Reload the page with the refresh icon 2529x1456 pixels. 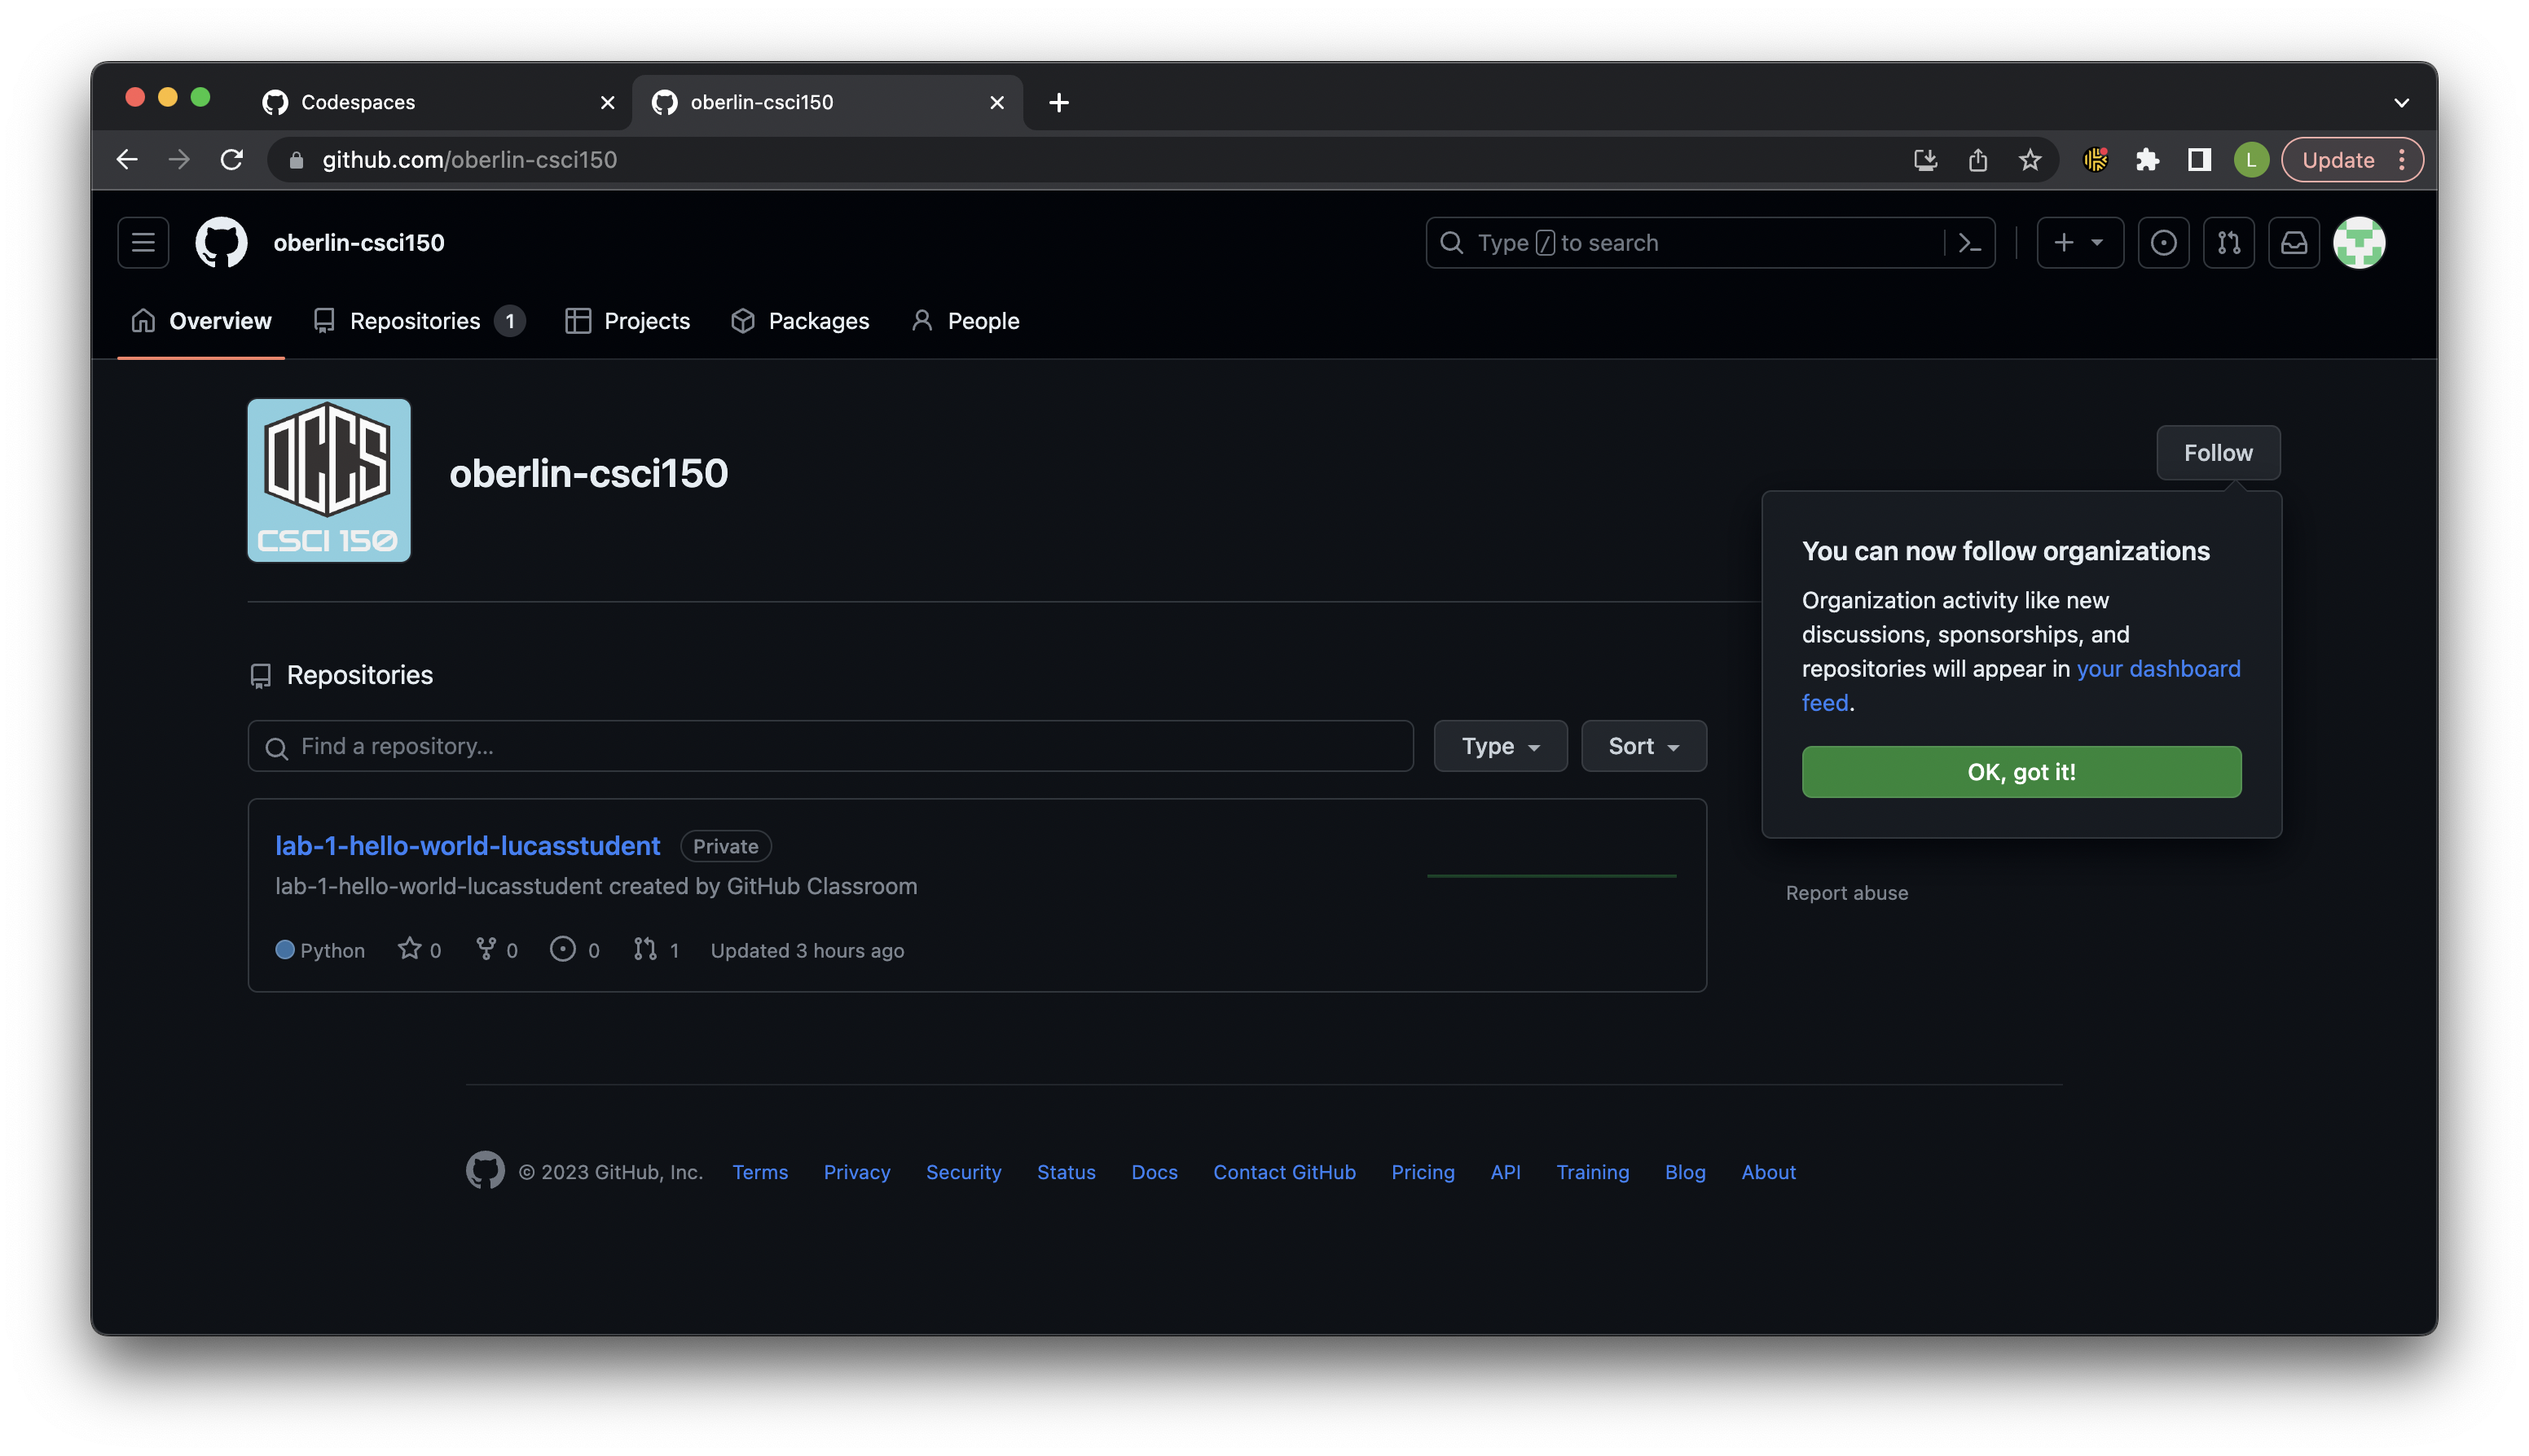click(232, 160)
